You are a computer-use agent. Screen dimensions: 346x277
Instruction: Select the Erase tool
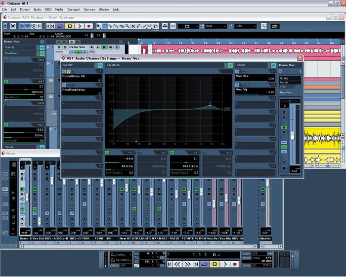point(122,26)
